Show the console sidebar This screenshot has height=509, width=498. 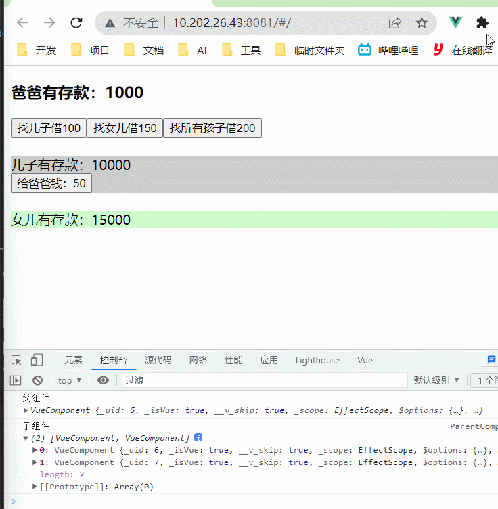tap(16, 380)
